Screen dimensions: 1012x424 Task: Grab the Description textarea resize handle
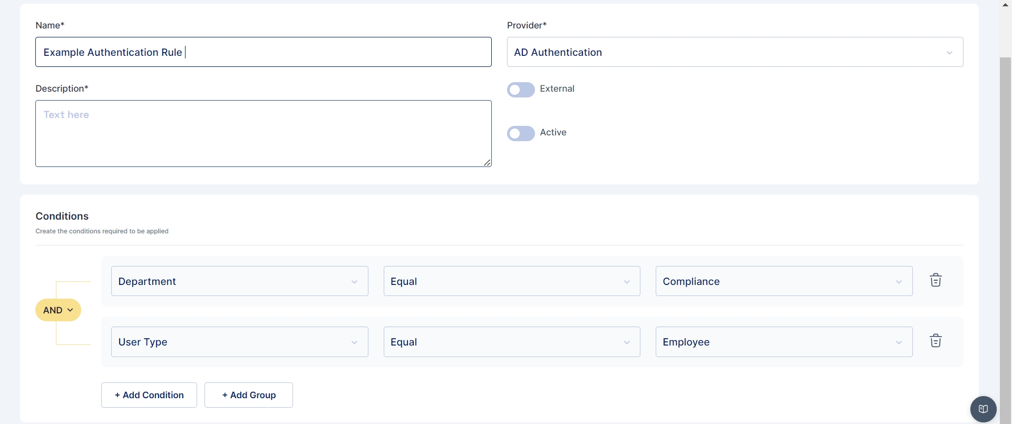(x=488, y=163)
